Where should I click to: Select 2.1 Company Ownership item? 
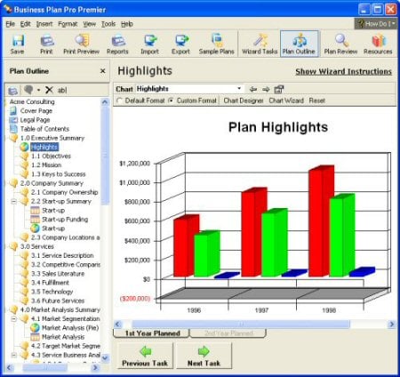coord(64,192)
